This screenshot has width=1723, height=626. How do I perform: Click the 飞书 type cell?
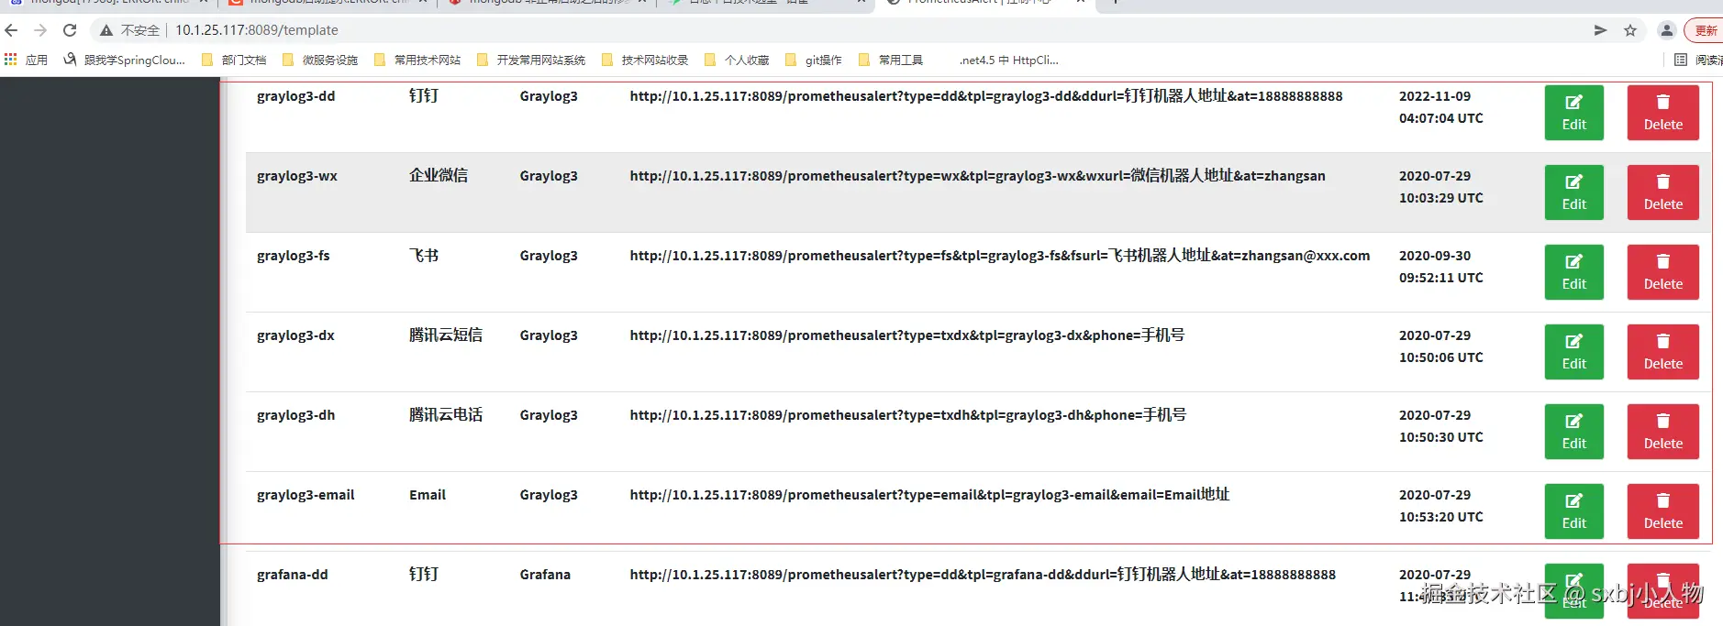pyautogui.click(x=423, y=255)
